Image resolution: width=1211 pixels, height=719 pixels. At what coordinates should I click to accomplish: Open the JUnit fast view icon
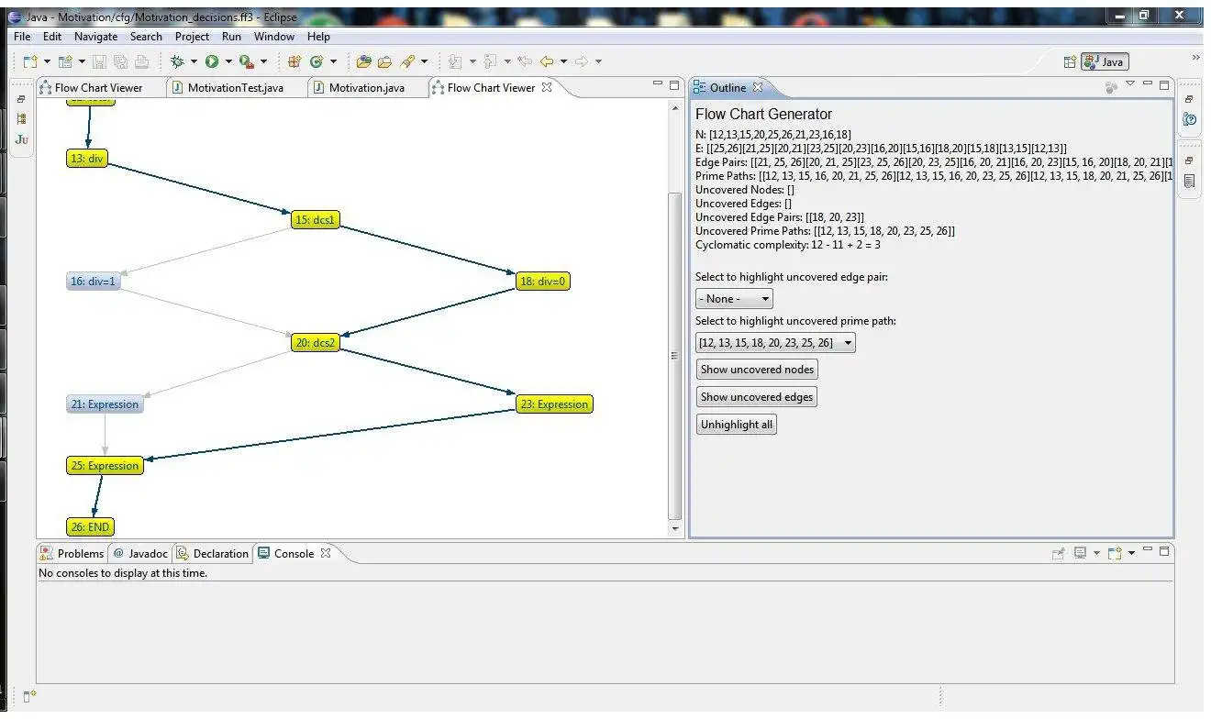pos(21,139)
